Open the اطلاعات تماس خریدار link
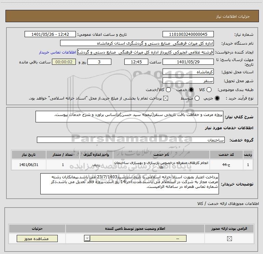The image size is (263, 254). click(57, 52)
